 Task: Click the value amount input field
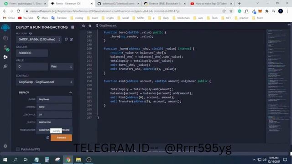32,67
